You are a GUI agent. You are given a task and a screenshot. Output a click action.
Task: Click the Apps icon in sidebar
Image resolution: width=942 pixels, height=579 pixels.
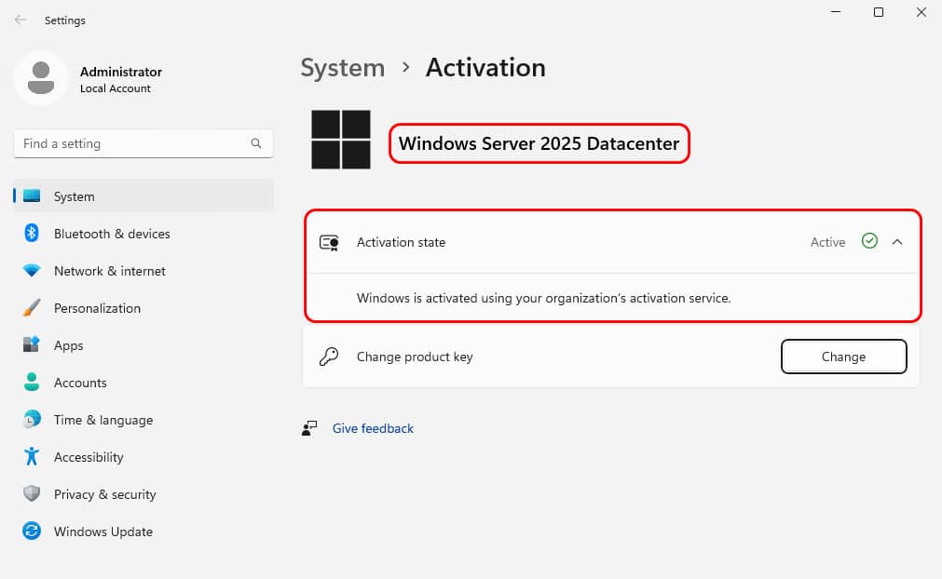[x=32, y=344]
